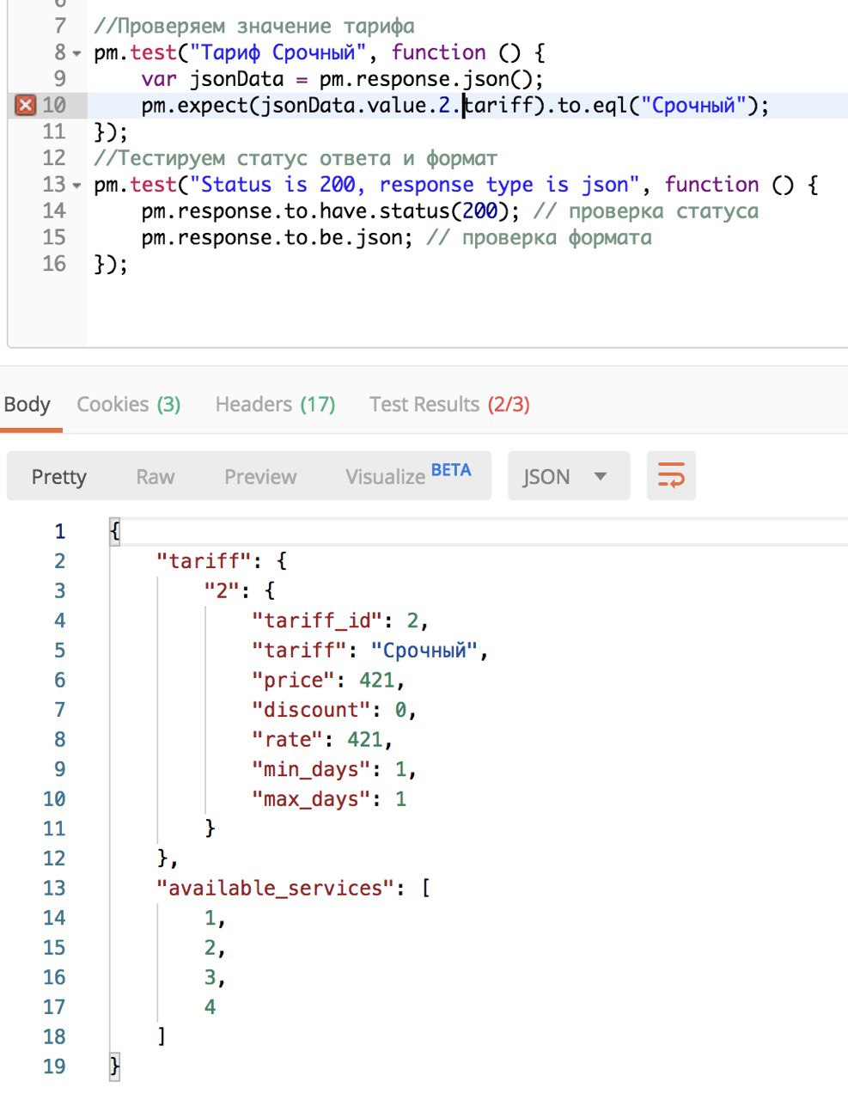Click the "discount": 0 line
This screenshot has height=1100, width=848.
click(333, 710)
